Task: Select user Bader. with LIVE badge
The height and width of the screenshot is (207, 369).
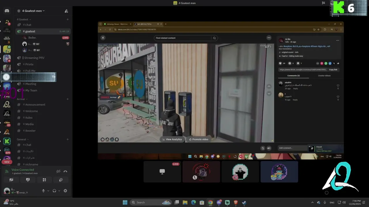Action: click(46, 38)
